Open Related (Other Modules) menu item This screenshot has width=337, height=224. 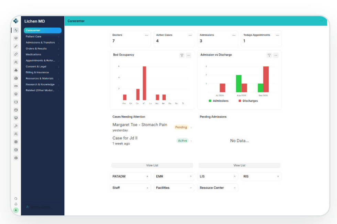click(x=43, y=90)
